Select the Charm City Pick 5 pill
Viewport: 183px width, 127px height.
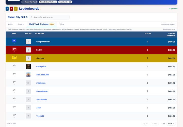30,2
